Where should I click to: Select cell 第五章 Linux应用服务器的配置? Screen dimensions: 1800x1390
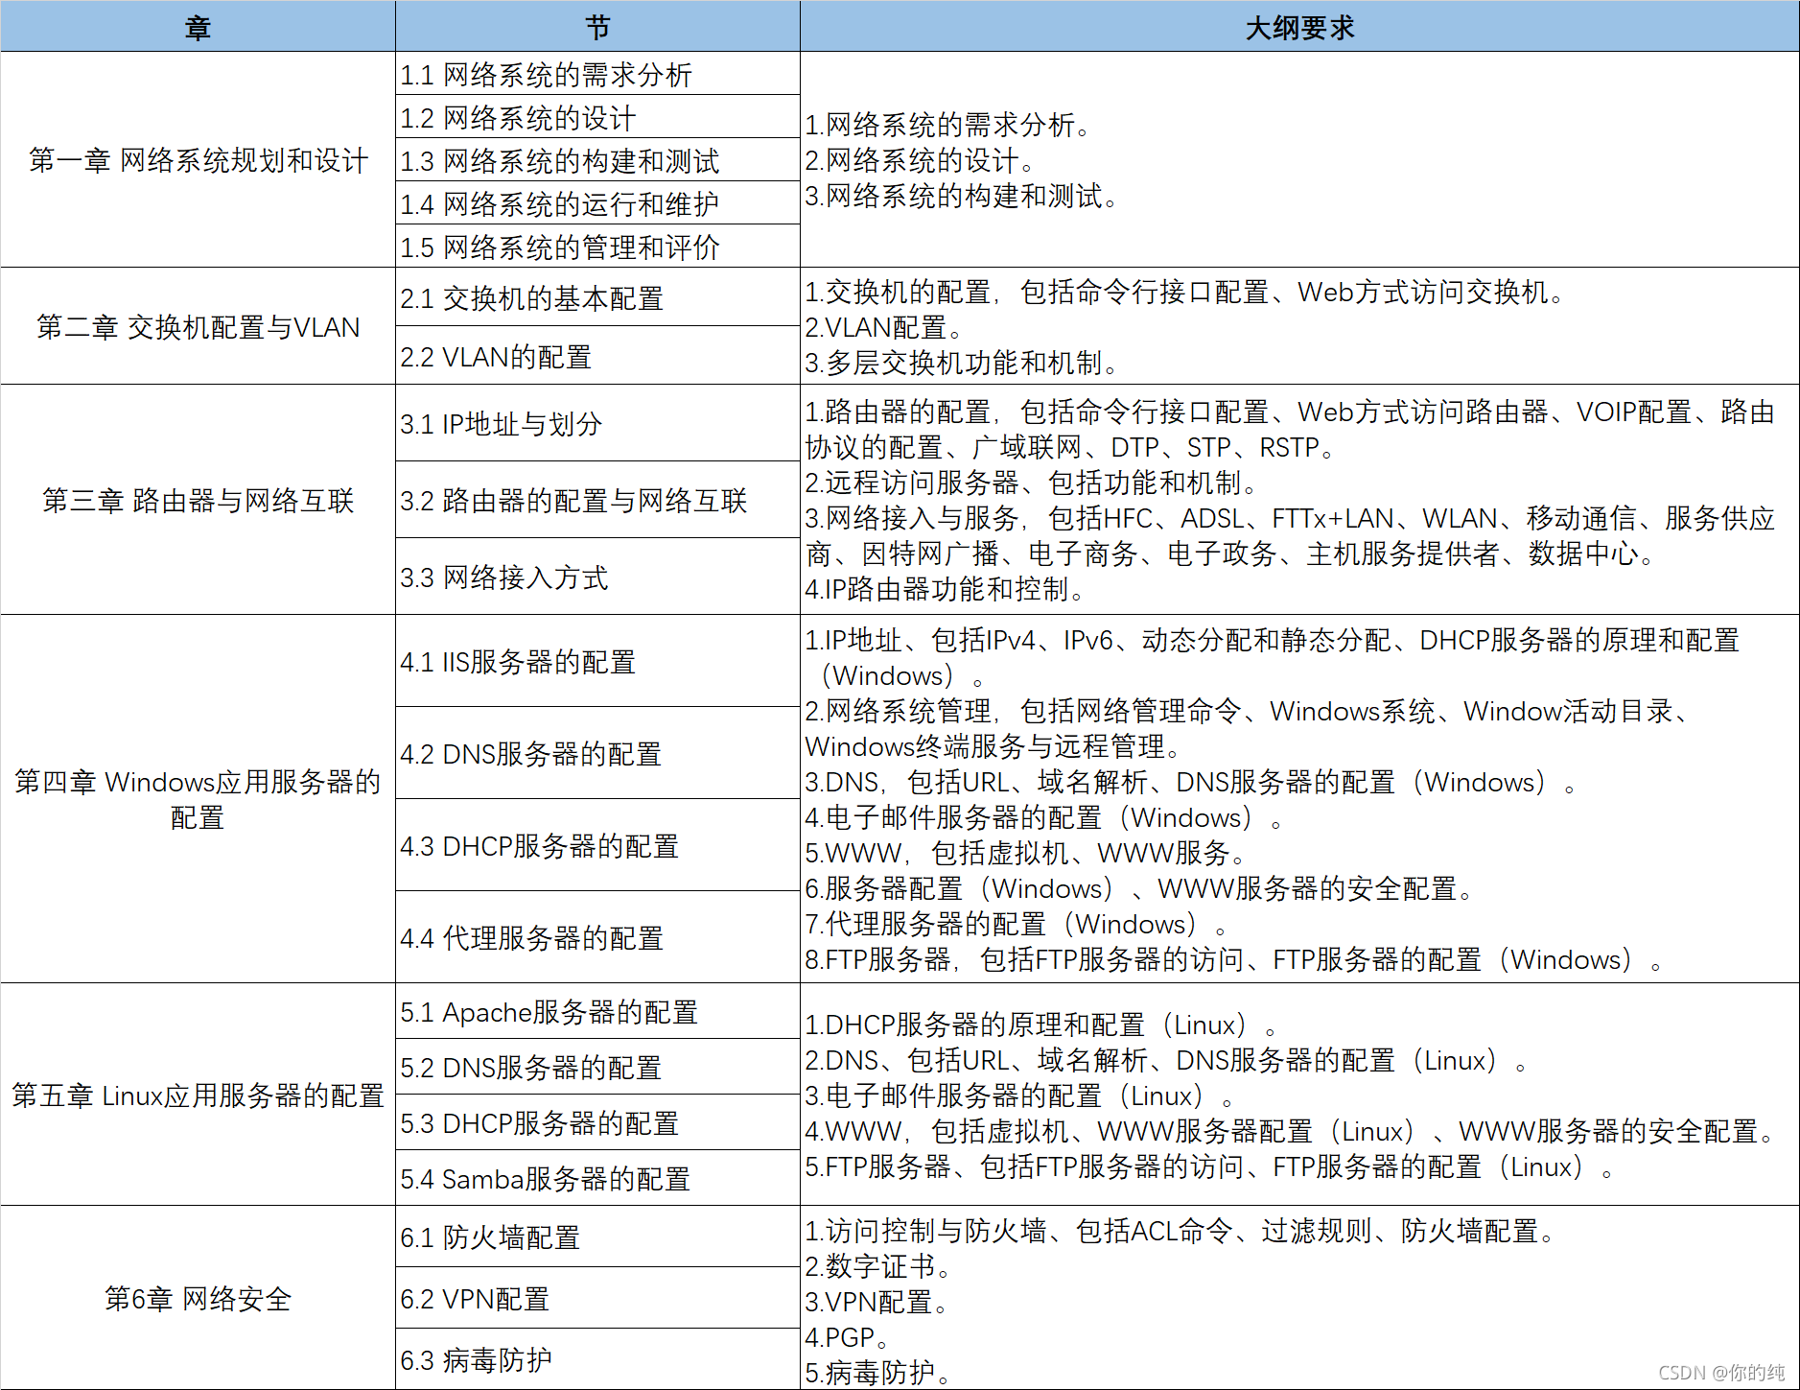click(x=198, y=1095)
